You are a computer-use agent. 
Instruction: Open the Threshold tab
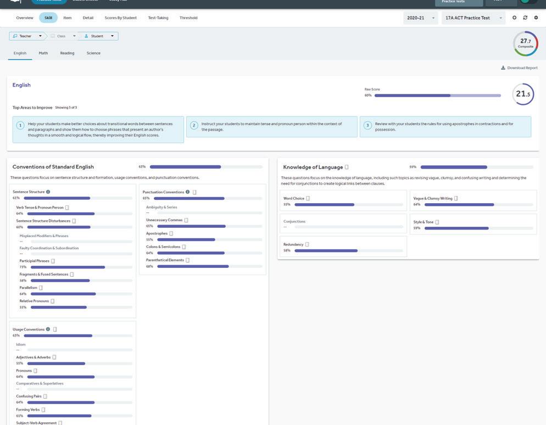[188, 18]
